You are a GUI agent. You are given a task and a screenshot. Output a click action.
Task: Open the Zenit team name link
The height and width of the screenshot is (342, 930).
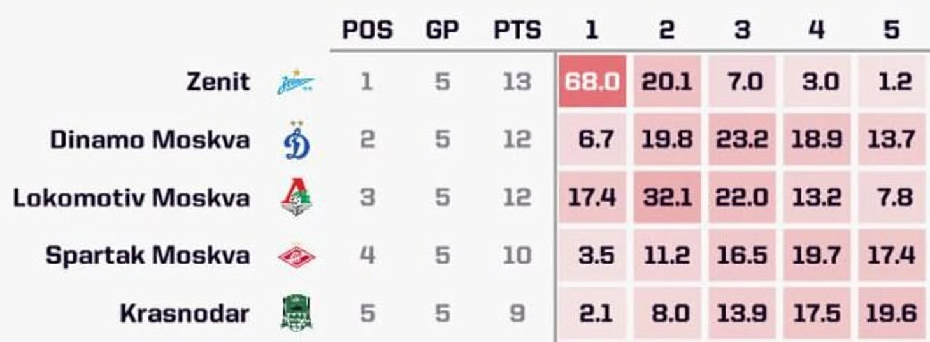[x=218, y=82]
